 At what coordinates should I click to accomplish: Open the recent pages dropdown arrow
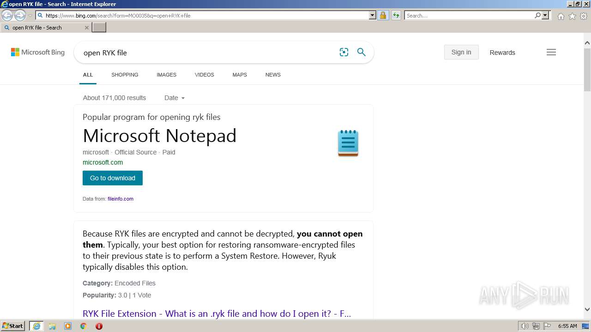[x=30, y=16]
